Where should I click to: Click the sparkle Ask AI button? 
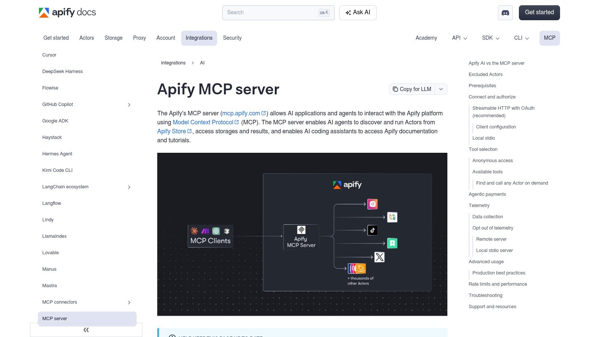358,13
